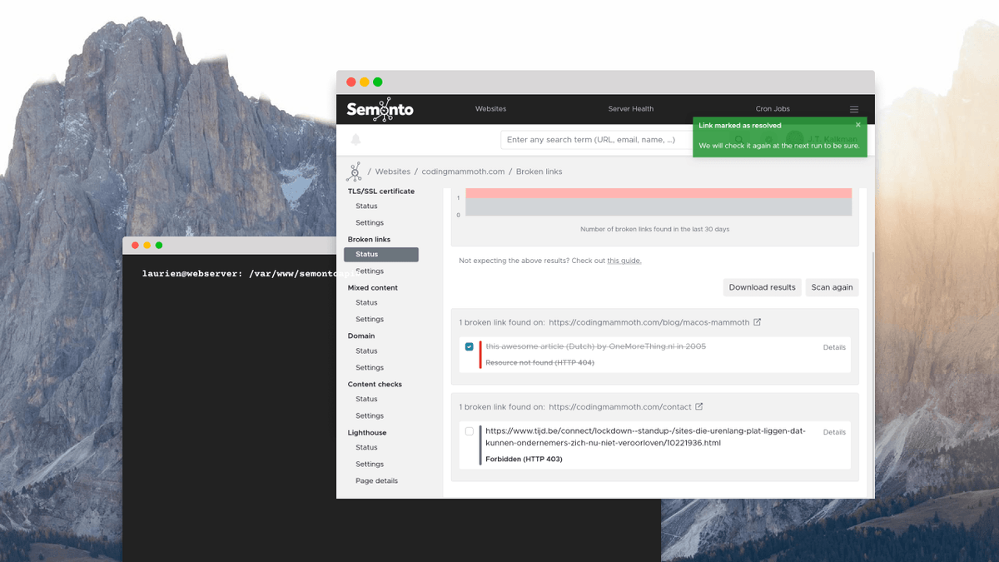Open contact page via external link icon

pyautogui.click(x=698, y=406)
